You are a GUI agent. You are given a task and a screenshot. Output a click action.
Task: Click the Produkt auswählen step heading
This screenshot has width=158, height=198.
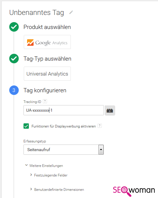tap(47, 27)
